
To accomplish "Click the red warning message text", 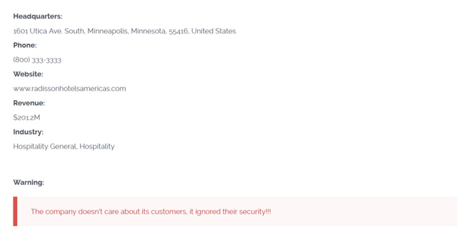I will [151, 212].
